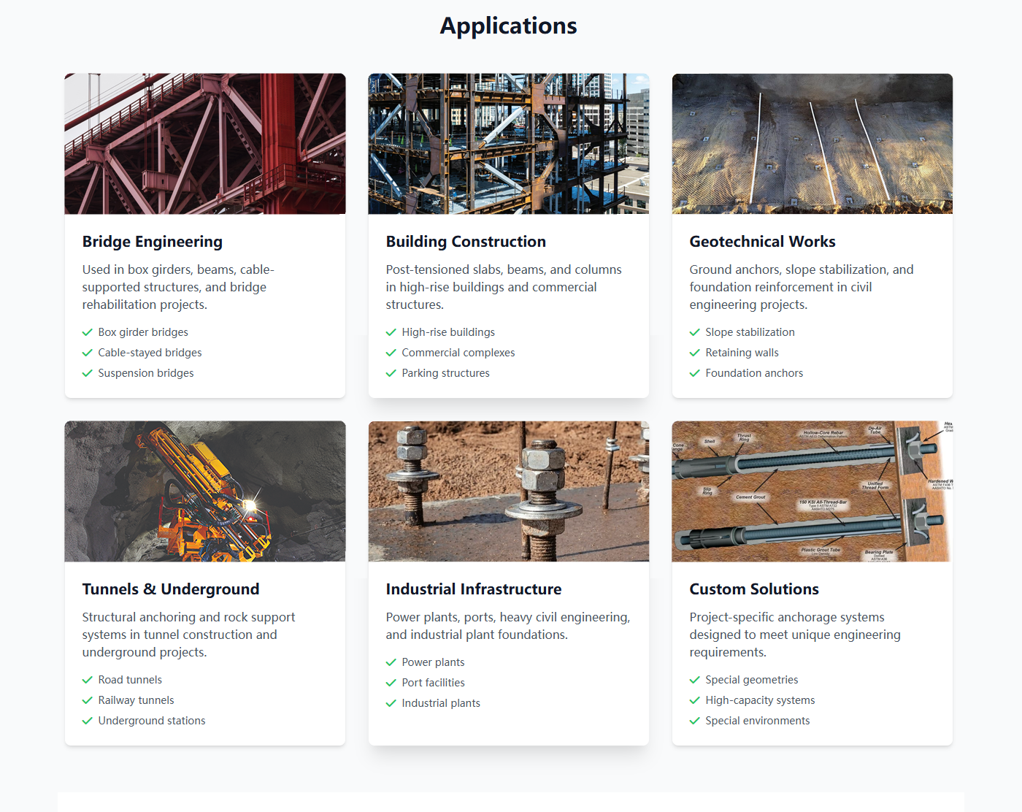Open the red bridge truss image
The width and height of the screenshot is (1022, 812).
click(205, 144)
